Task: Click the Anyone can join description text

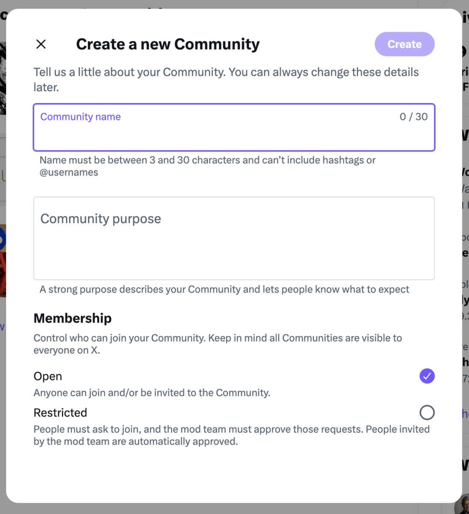Action: click(x=152, y=392)
